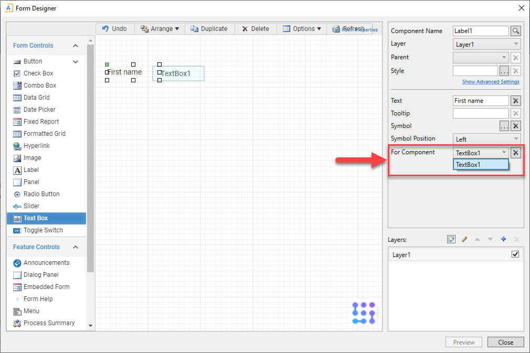Toggle the Layer1 visibility checkbox
Image resolution: width=530 pixels, height=353 pixels.
pyautogui.click(x=515, y=254)
